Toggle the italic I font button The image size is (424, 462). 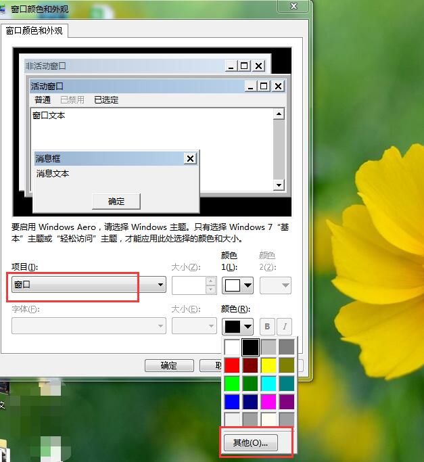coord(285,327)
